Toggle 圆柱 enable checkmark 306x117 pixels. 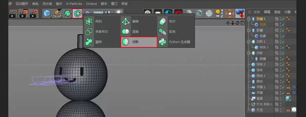(283, 81)
